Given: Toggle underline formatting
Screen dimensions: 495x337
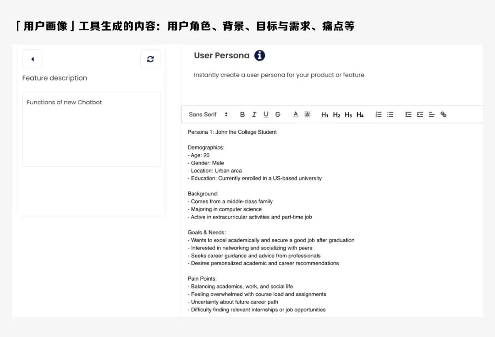Looking at the screenshot, I should (x=265, y=114).
